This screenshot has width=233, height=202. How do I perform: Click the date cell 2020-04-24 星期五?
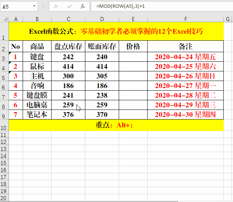click(186, 57)
